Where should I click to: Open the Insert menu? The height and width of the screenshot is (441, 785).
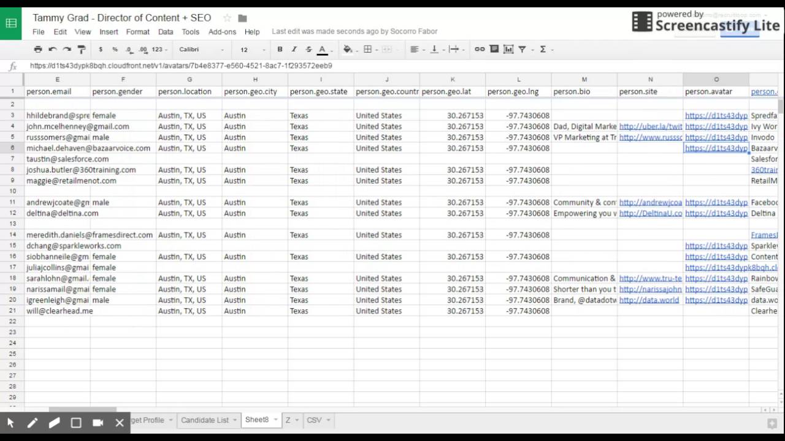click(109, 32)
